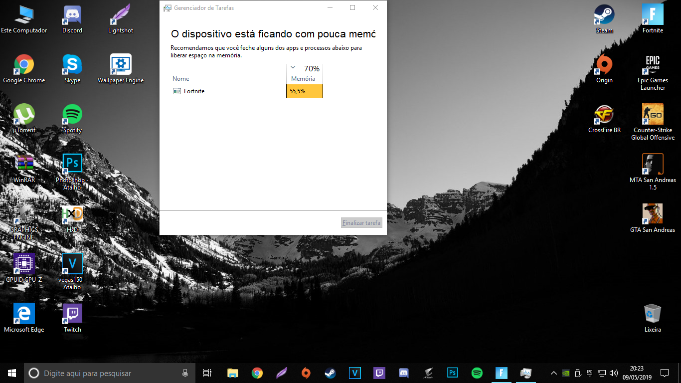Click the Finalizar tarefa button
681x383 pixels.
click(361, 222)
